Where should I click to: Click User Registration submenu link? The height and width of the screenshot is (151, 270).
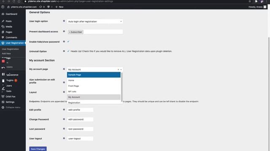click(x=10, y=49)
